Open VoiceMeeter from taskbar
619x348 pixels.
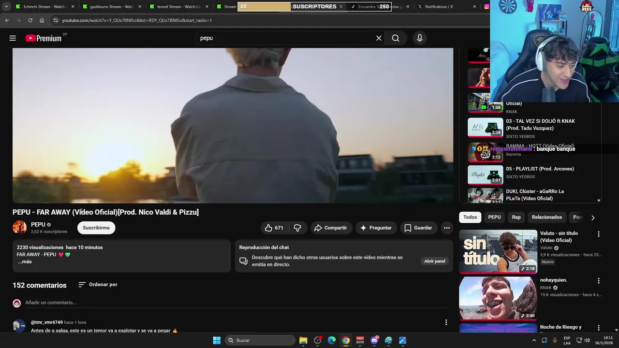(360, 340)
